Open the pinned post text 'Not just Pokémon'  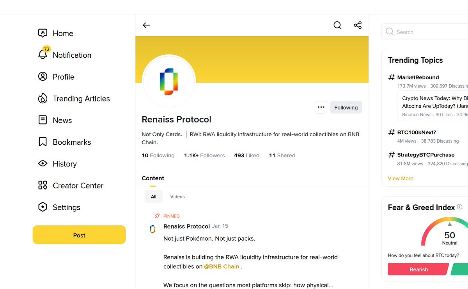coord(209,238)
